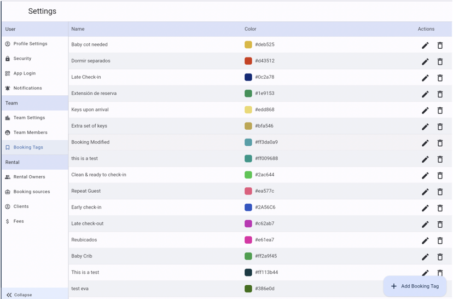Edit the Late Check-in tag
The width and height of the screenshot is (453, 299).
click(425, 78)
